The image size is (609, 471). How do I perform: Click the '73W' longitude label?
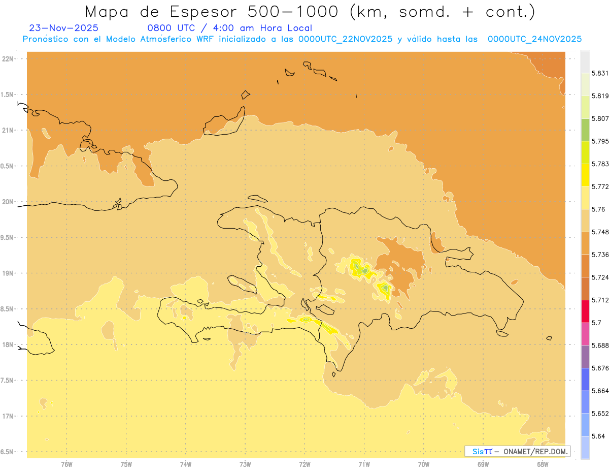[245, 464]
